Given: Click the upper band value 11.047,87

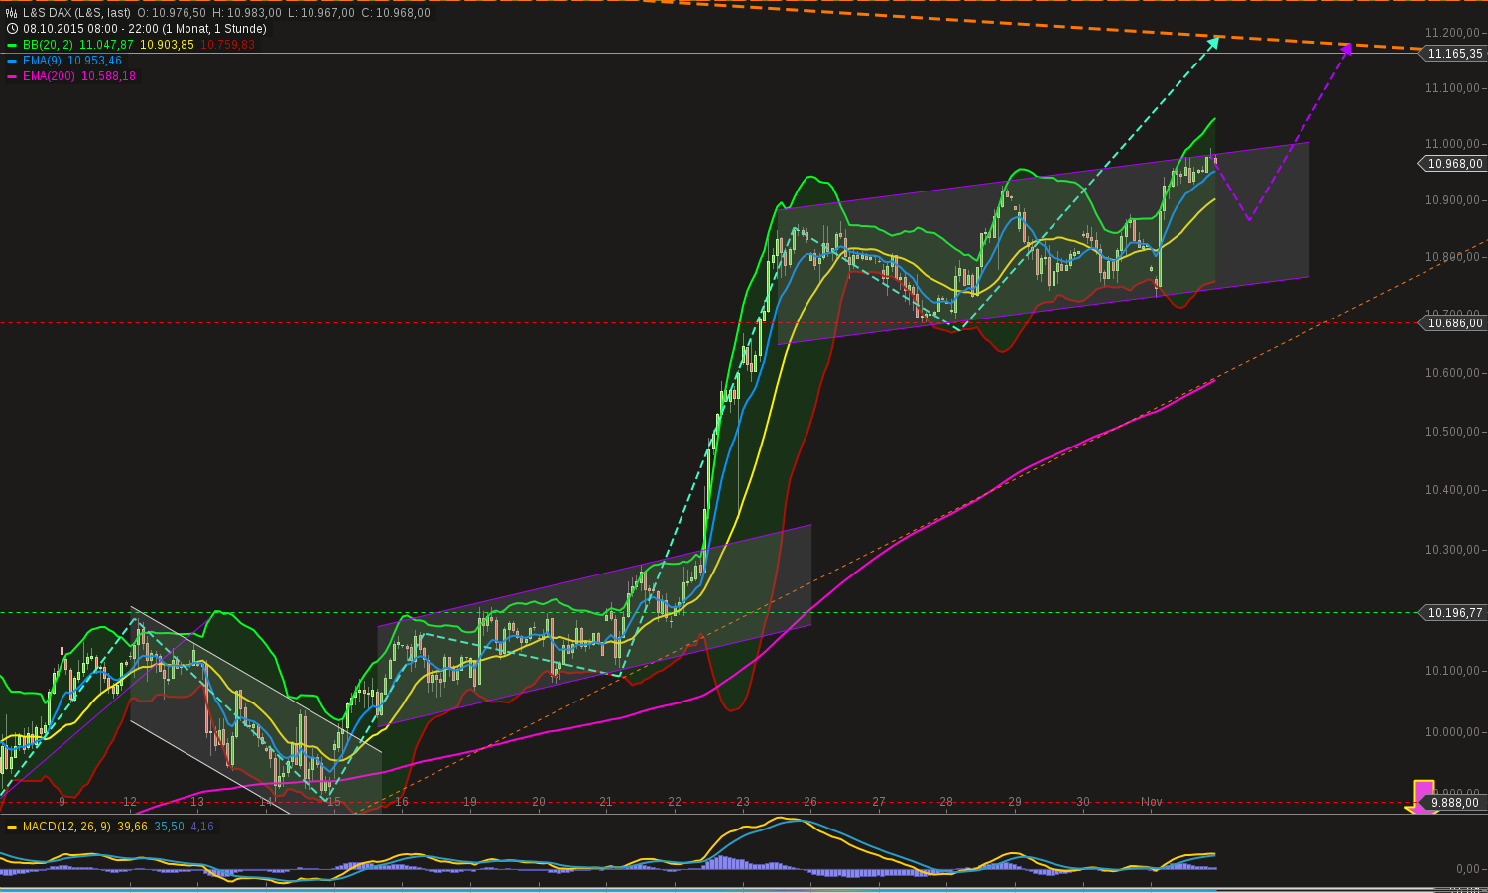Looking at the screenshot, I should tap(106, 45).
